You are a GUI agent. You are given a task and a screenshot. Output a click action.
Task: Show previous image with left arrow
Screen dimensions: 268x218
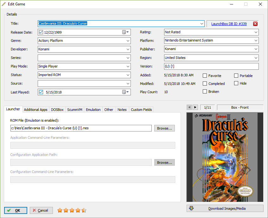point(189,107)
